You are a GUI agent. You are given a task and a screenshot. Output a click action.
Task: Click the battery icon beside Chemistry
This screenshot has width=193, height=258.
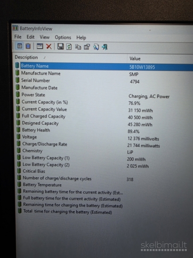(x=19, y=150)
